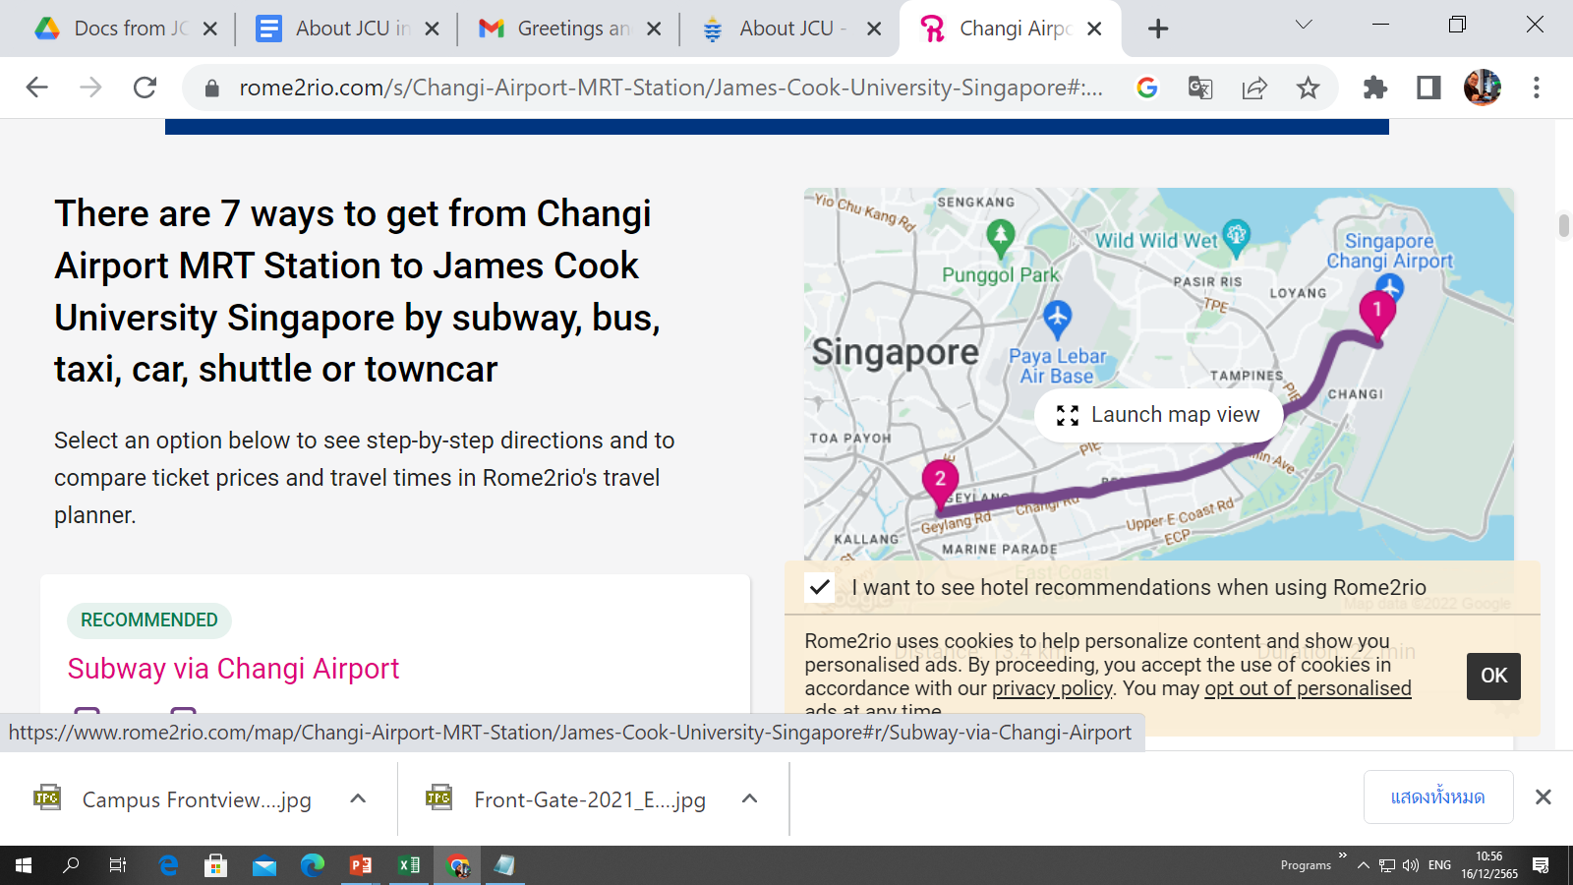1573x885 pixels.
Task: Launch Microsoft Store from the taskbar
Action: [215, 865]
